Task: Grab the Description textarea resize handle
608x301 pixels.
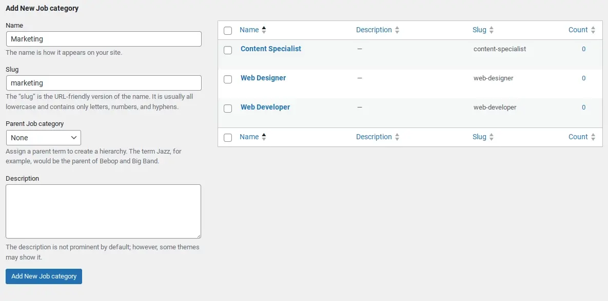Action: point(198,235)
